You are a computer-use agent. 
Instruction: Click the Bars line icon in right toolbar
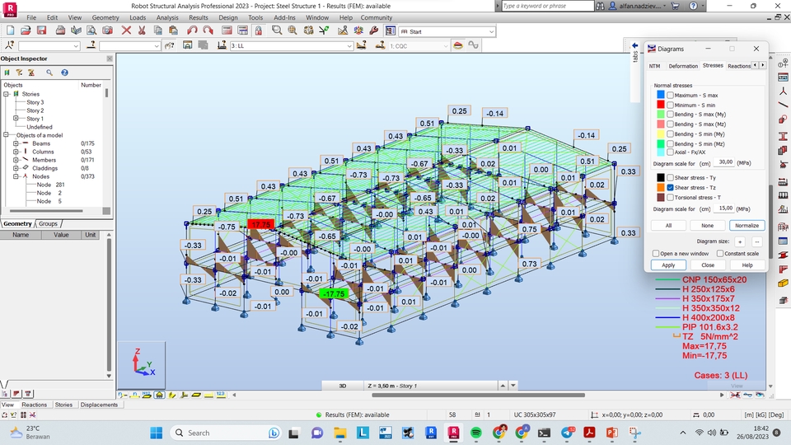[783, 105]
